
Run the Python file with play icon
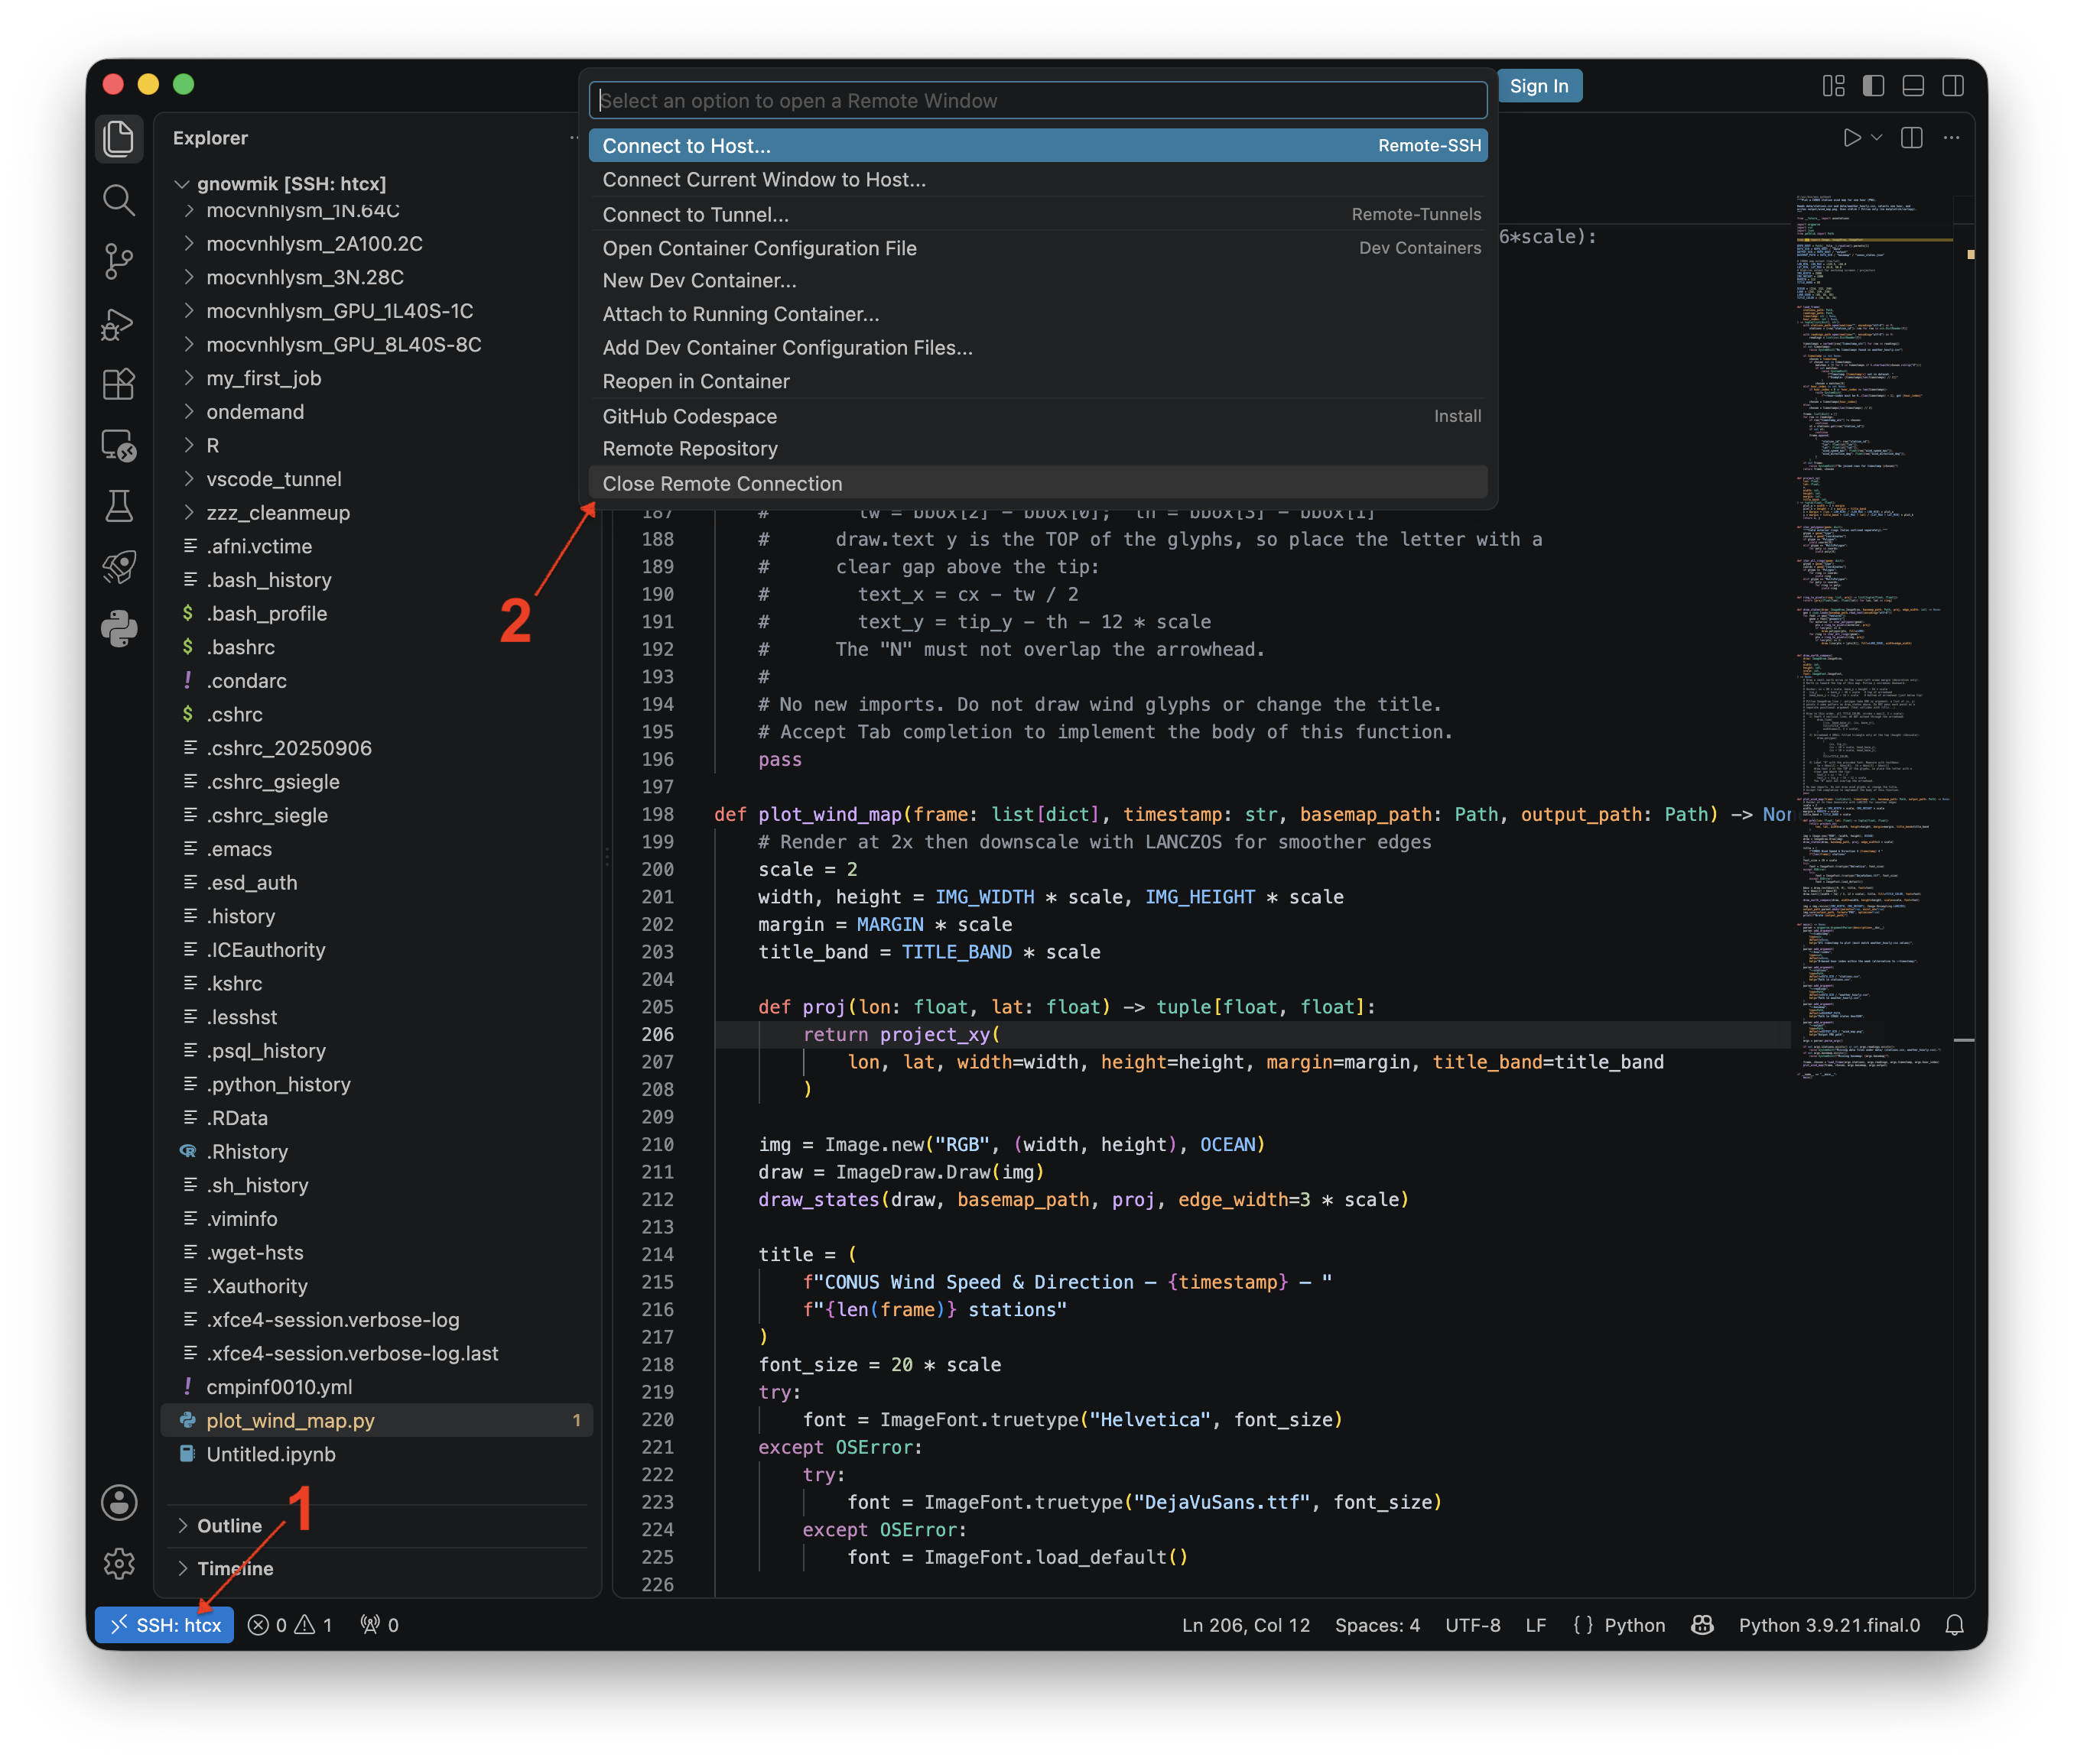tap(1851, 138)
